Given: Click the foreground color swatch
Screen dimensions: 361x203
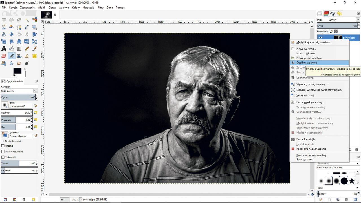Looking at the screenshot, I should pos(17,71).
